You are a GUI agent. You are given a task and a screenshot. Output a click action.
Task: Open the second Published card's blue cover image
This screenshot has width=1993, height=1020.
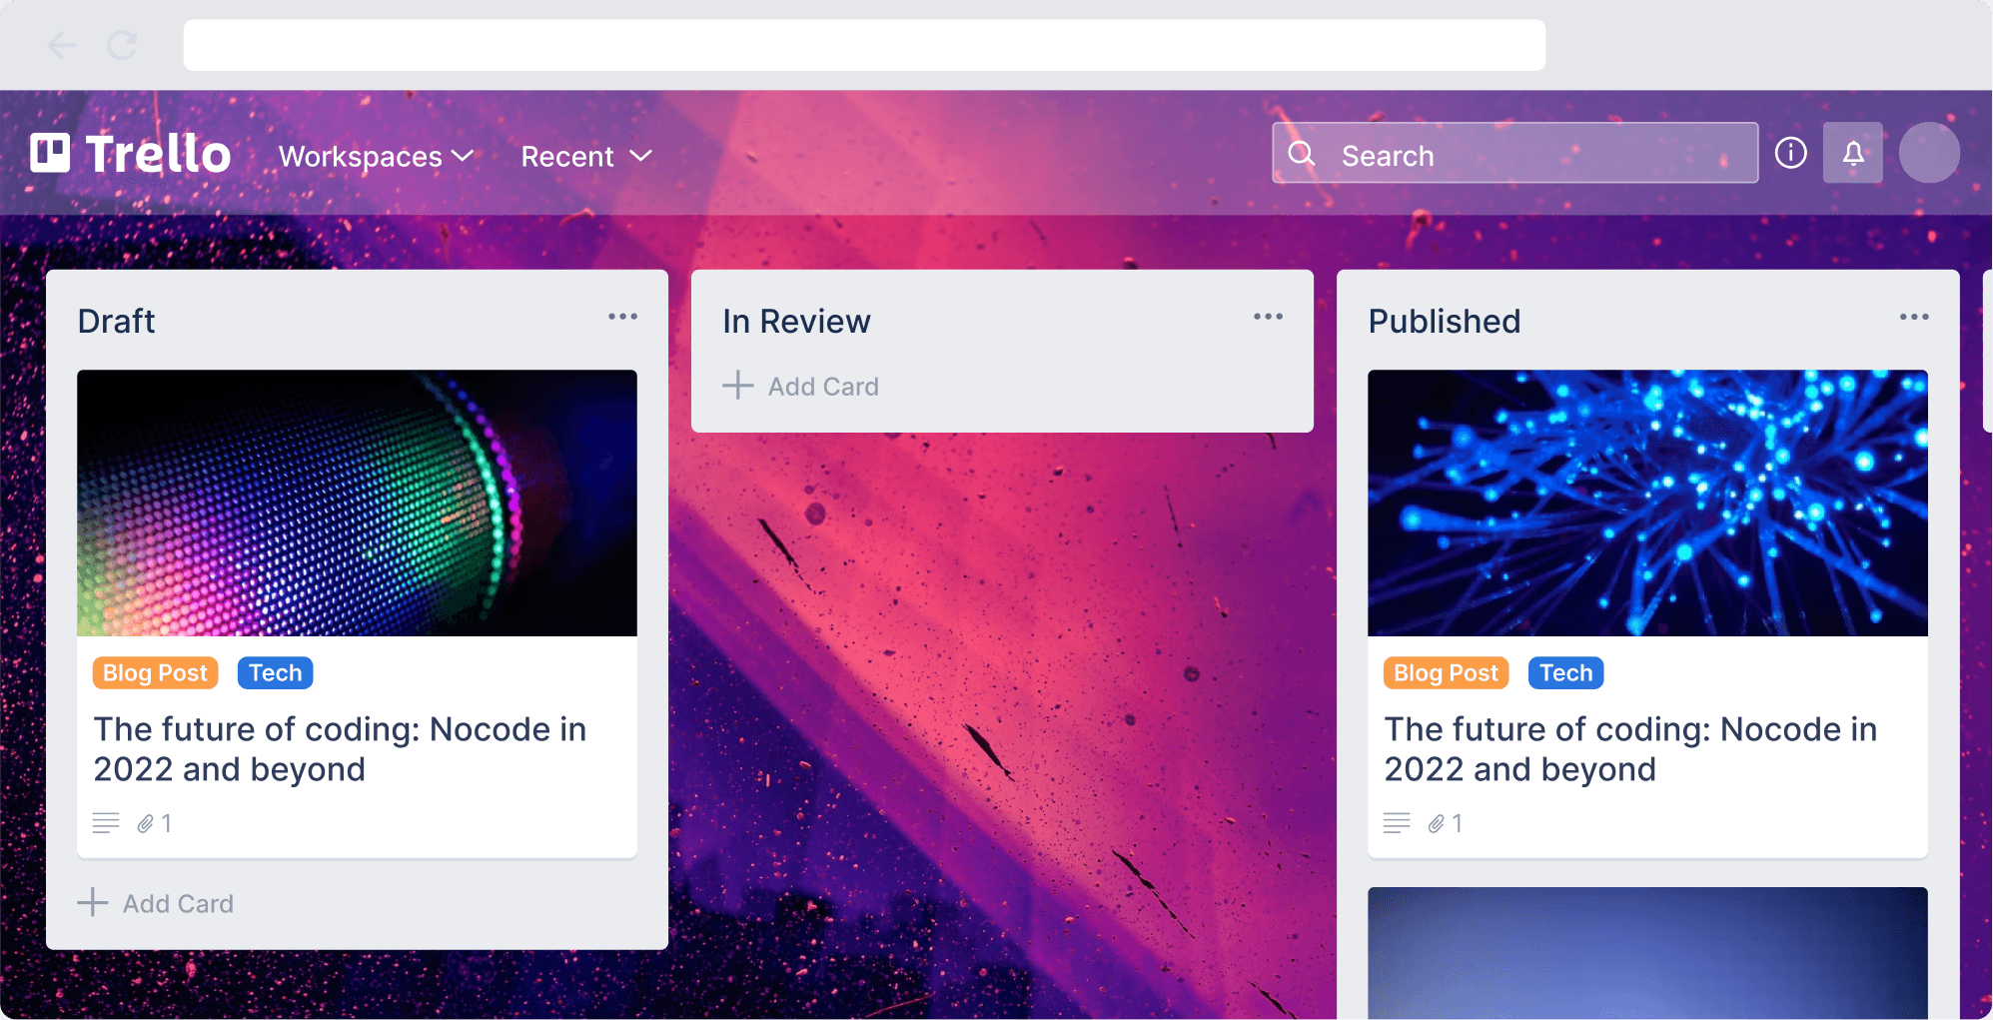point(1647,953)
